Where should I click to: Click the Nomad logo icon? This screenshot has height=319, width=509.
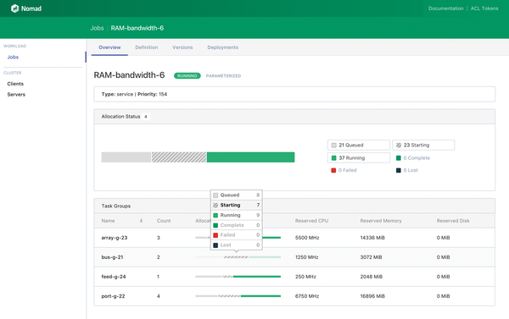coord(15,8)
